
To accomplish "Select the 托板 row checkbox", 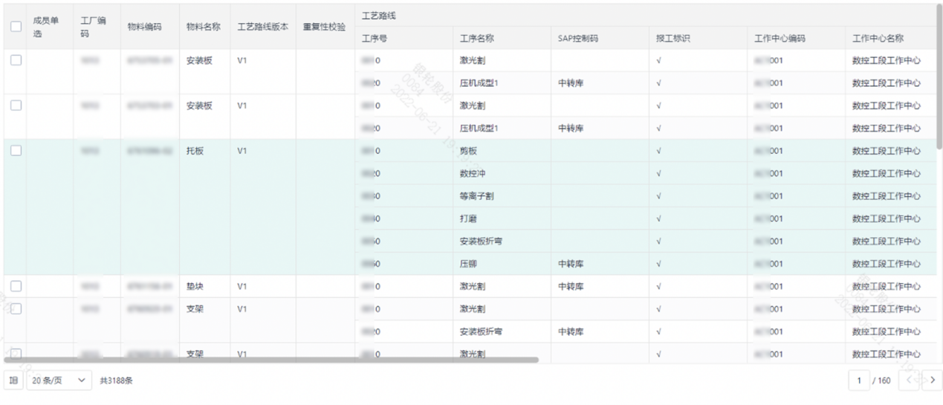I will click(16, 151).
